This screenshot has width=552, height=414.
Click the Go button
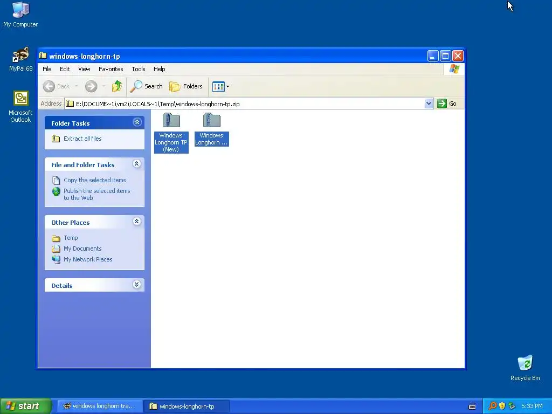[x=447, y=103]
